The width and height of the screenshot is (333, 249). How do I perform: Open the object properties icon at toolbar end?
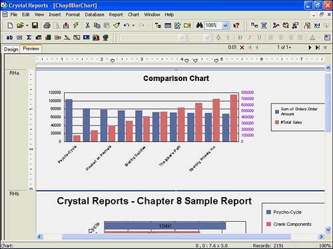tap(327, 38)
